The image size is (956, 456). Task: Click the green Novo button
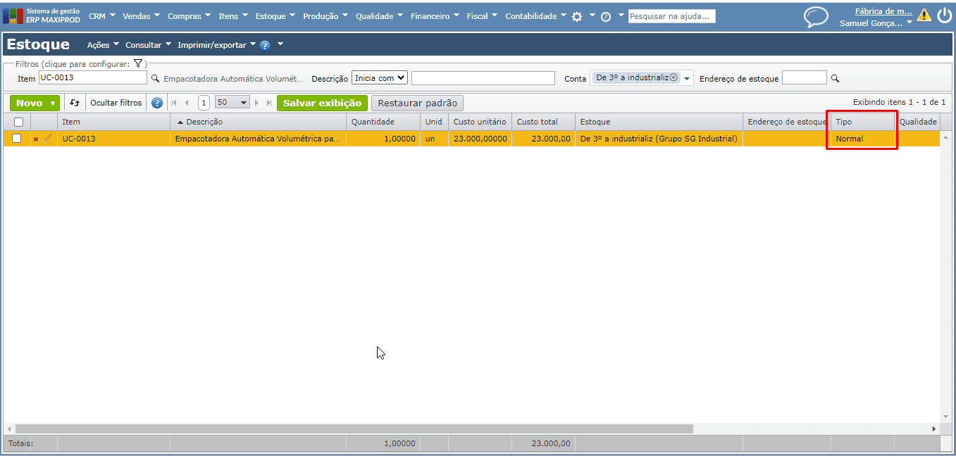(x=29, y=103)
